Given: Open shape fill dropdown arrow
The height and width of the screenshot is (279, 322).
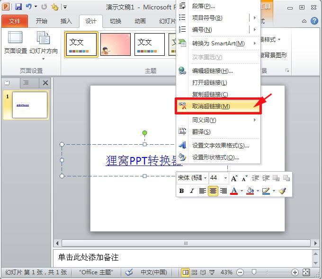Looking at the screenshot, I should 258,191.
